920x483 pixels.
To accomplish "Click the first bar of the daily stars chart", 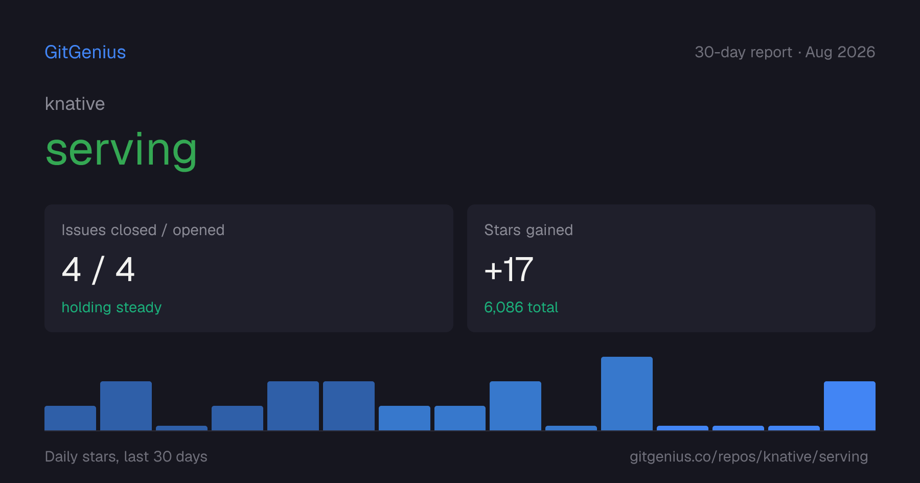I will [x=70, y=418].
